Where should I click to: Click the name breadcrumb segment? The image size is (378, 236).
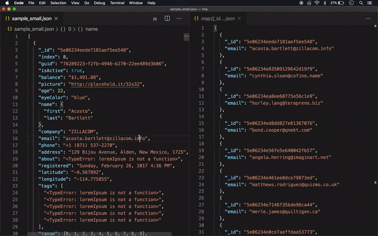click(92, 29)
